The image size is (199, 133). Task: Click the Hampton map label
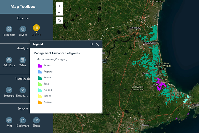coord(159,1)
